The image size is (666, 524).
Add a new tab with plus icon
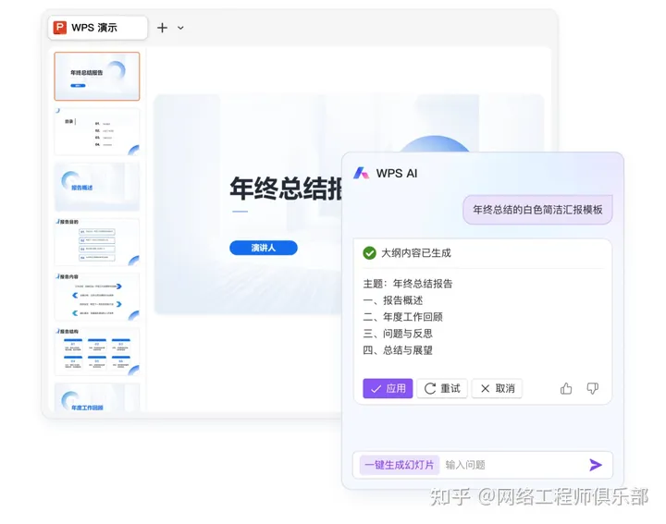pos(162,28)
